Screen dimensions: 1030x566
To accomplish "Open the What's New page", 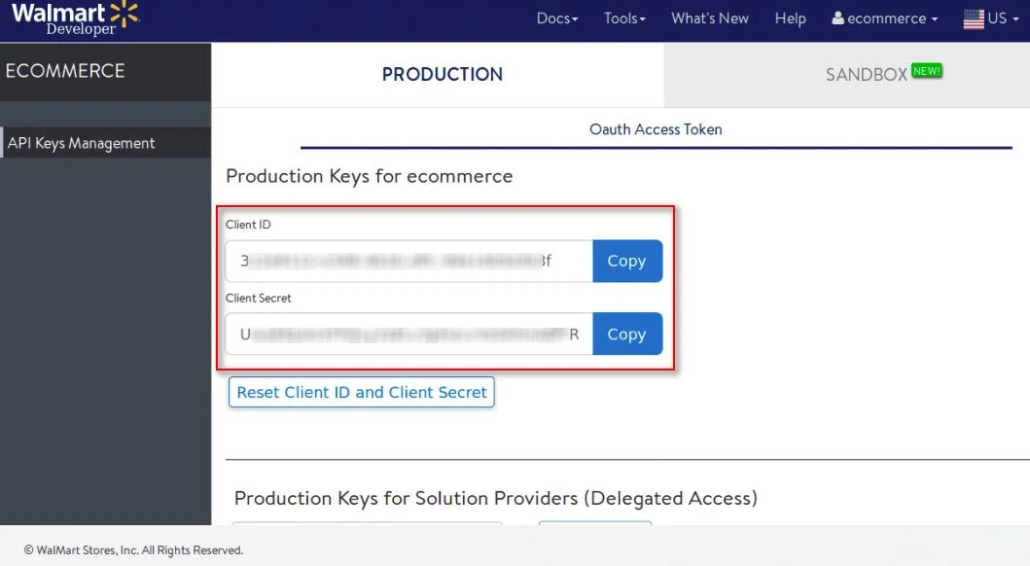I will coord(709,18).
